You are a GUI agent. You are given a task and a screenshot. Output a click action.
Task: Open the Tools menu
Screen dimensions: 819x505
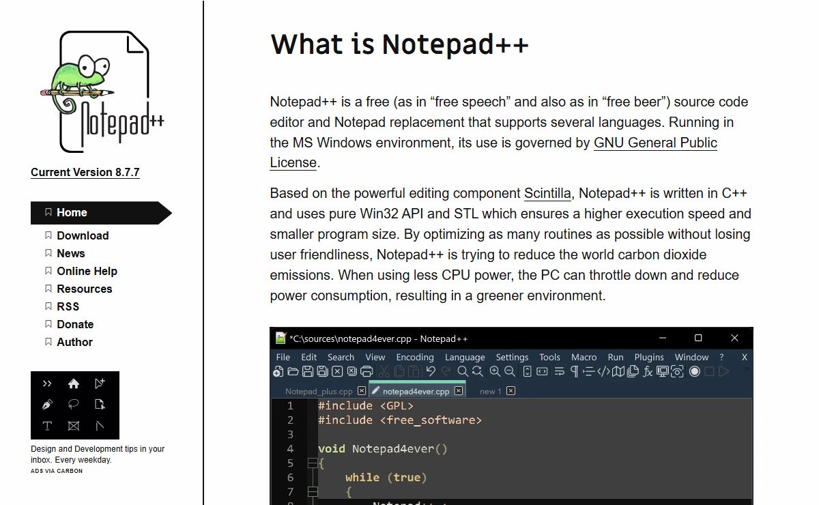(549, 357)
